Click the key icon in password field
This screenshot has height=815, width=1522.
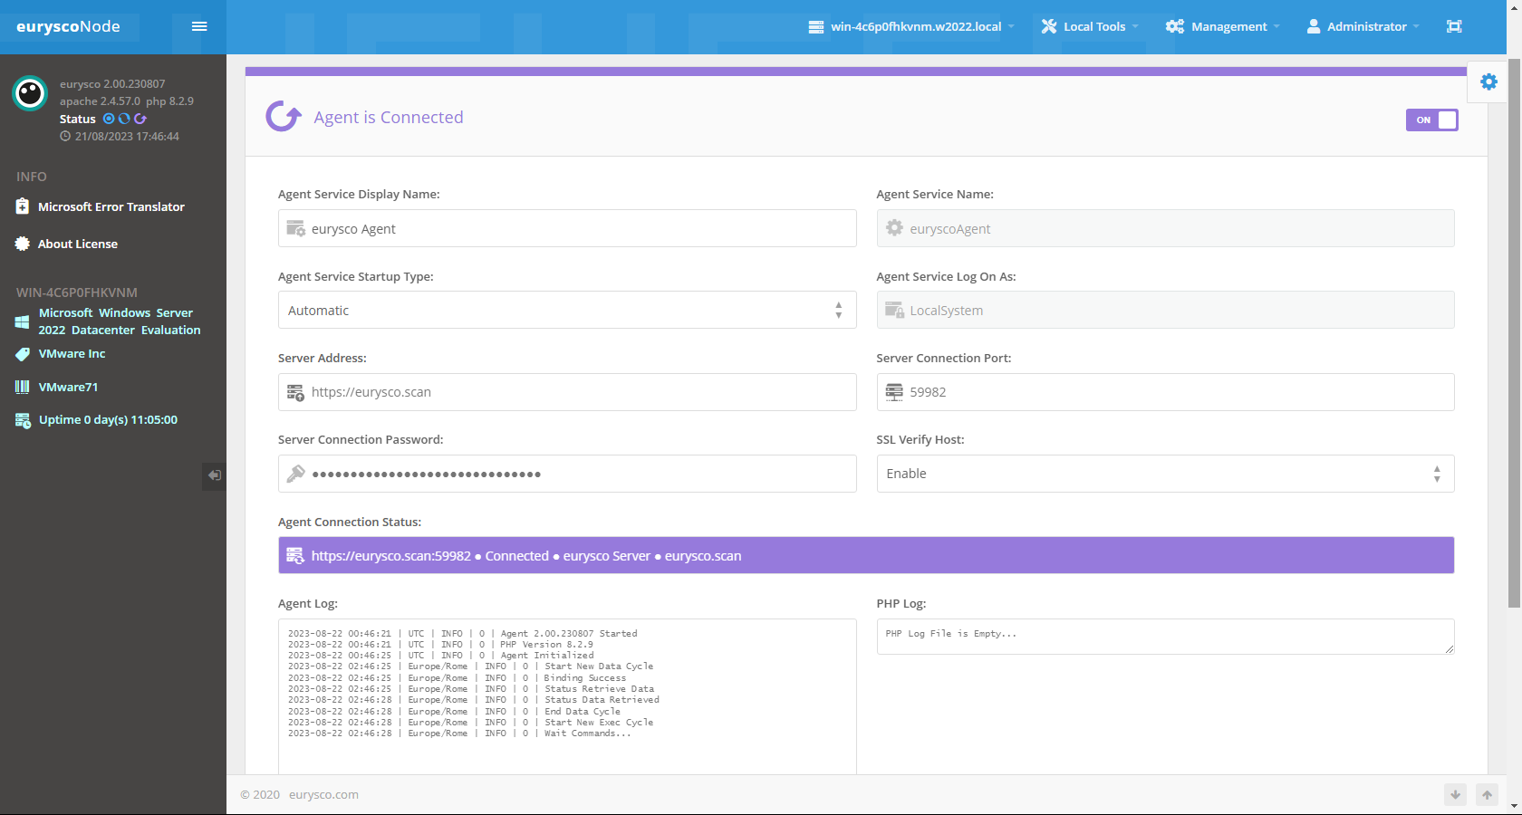[295, 474]
